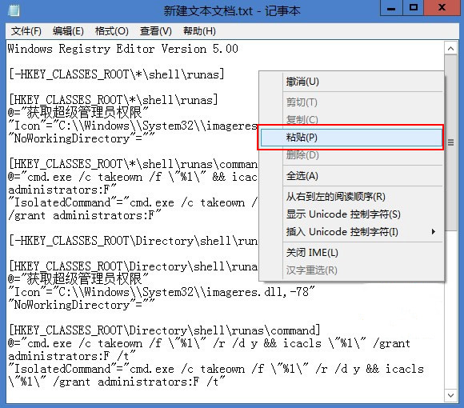Click the vertical scrollbar thumb
Image resolution: width=464 pixels, height=408 pixels.
(451, 142)
